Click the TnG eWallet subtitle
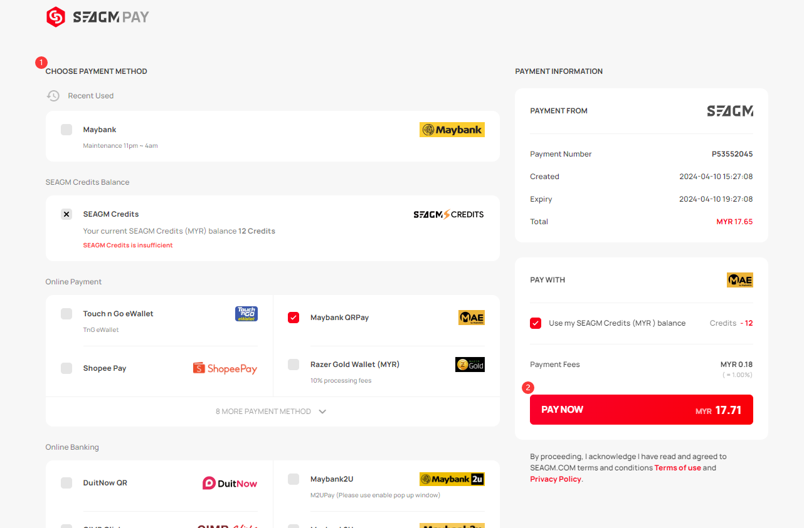The height and width of the screenshot is (528, 804). click(x=101, y=330)
